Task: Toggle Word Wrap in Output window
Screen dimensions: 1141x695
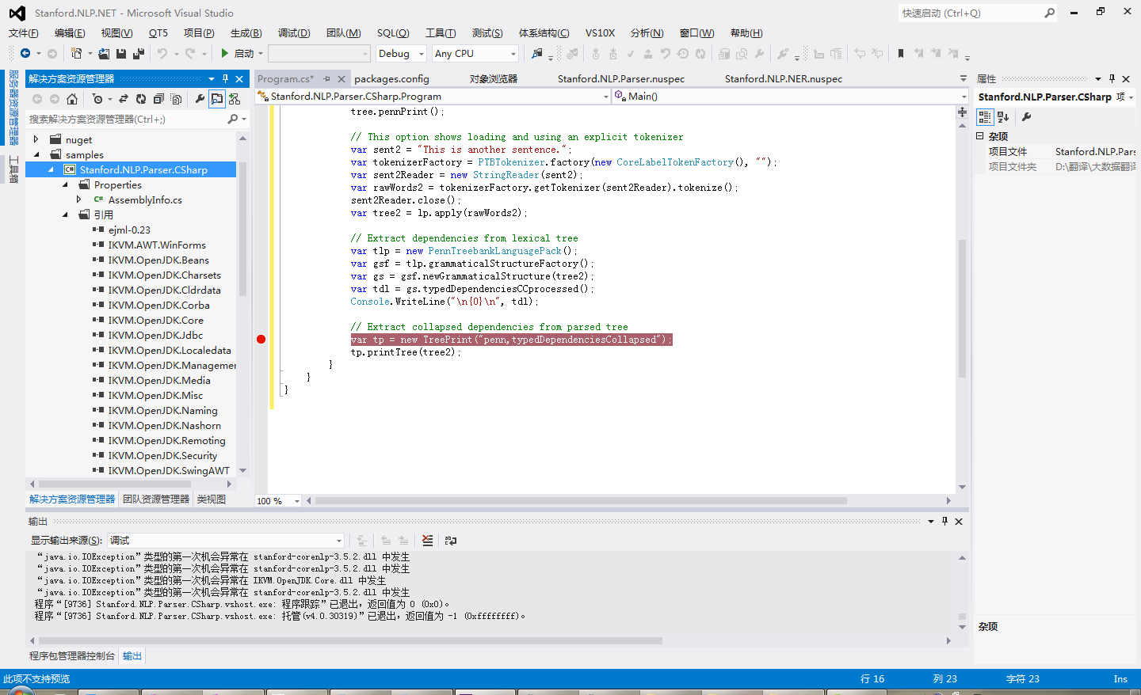Action: [x=451, y=541]
